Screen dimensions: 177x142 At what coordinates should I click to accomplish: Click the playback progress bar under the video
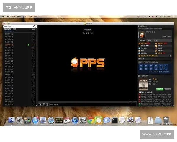coord(88,102)
